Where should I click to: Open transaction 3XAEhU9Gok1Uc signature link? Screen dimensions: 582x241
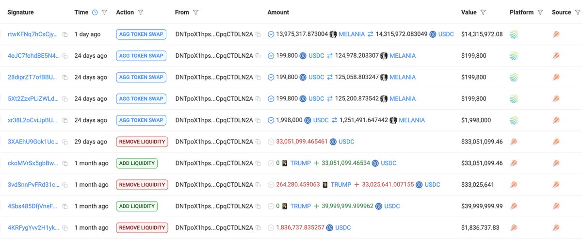(33, 142)
